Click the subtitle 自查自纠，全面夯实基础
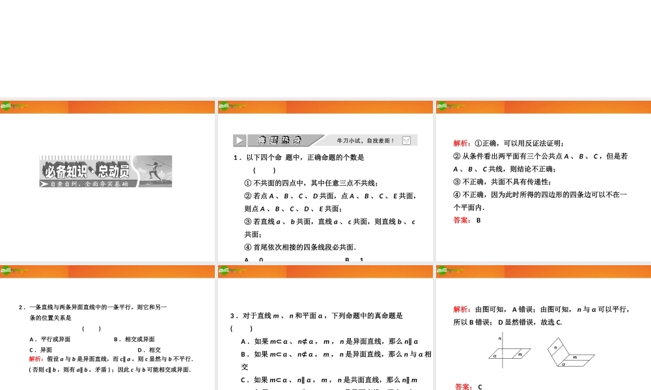Image resolution: width=651 pixels, height=390 pixels. 89,183
